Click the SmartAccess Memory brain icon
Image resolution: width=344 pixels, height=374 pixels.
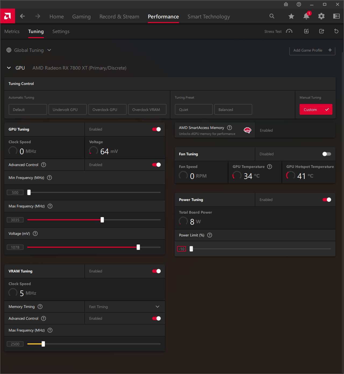coord(248,130)
